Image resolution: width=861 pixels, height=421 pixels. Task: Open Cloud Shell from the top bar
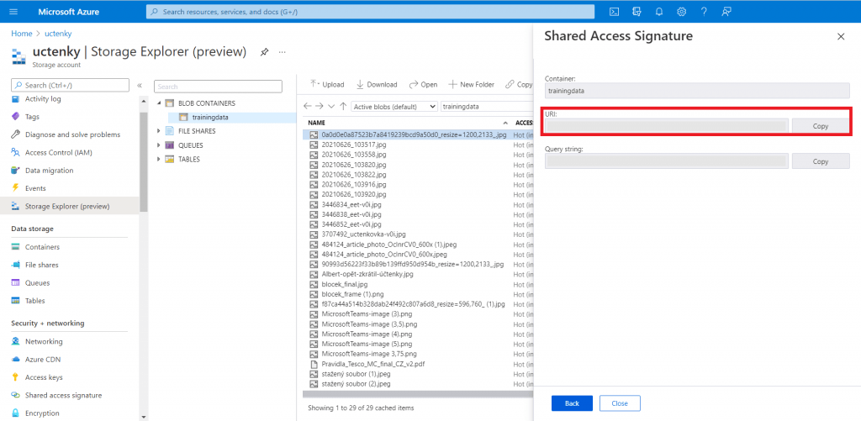[x=615, y=12]
